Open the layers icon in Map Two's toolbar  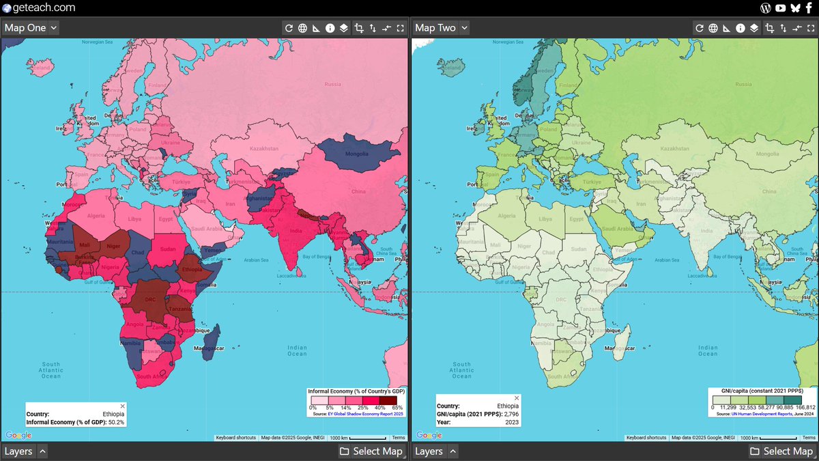click(753, 28)
